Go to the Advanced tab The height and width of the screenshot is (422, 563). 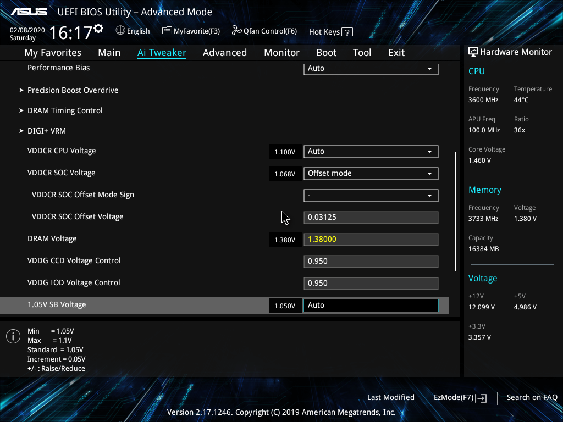click(225, 53)
